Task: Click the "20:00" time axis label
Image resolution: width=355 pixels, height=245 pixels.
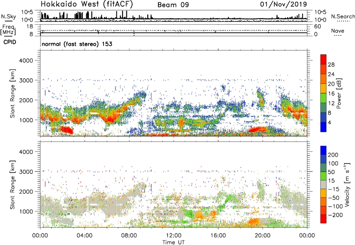Action: coord(262,236)
